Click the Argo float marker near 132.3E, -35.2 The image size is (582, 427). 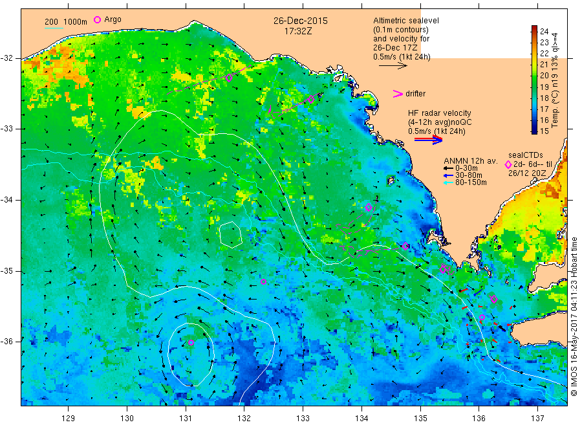tap(264, 282)
